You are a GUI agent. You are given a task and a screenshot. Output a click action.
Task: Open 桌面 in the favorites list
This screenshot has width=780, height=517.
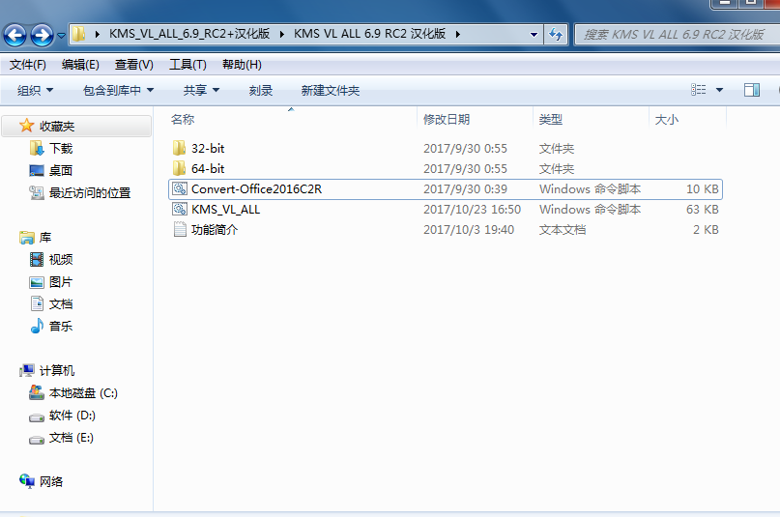click(61, 170)
